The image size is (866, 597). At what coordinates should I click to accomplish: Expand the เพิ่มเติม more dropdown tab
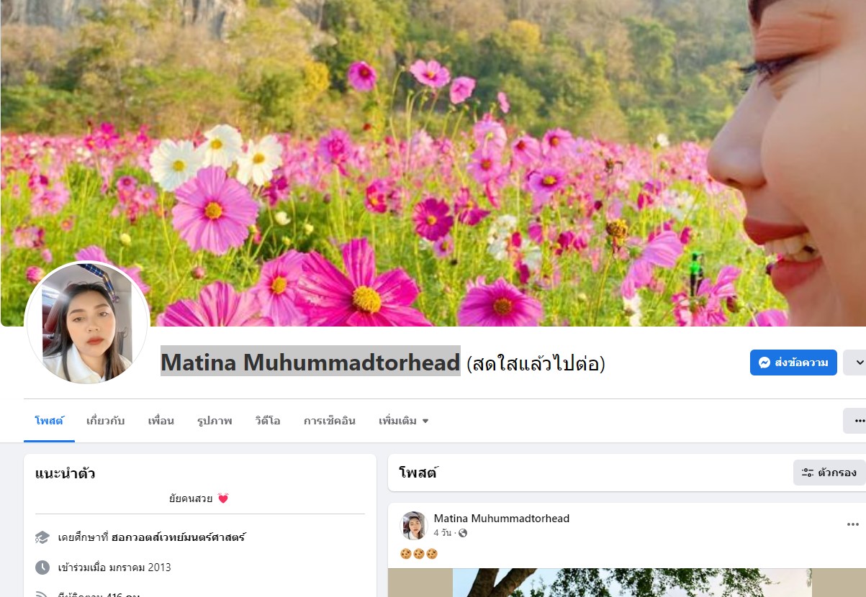point(404,421)
